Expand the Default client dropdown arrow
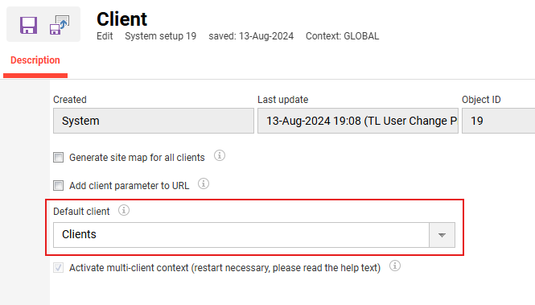Viewport: 535px width, 305px height. point(442,235)
